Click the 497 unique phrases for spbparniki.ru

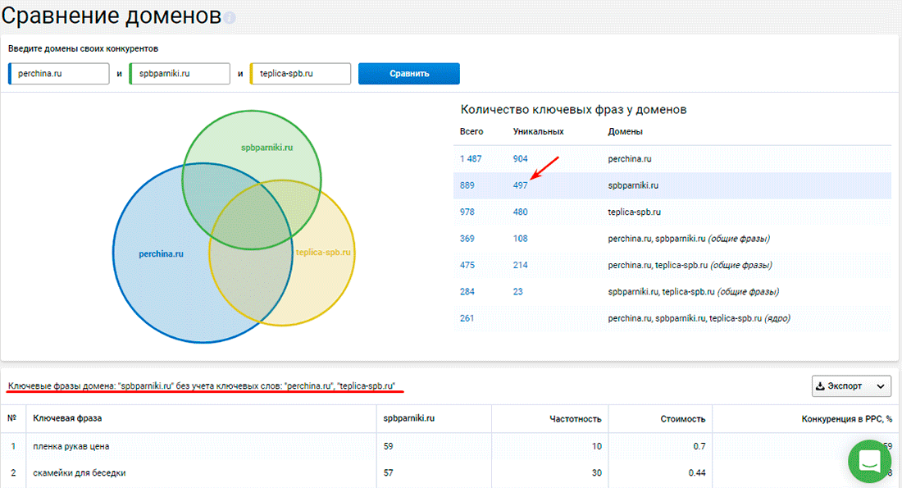(520, 185)
